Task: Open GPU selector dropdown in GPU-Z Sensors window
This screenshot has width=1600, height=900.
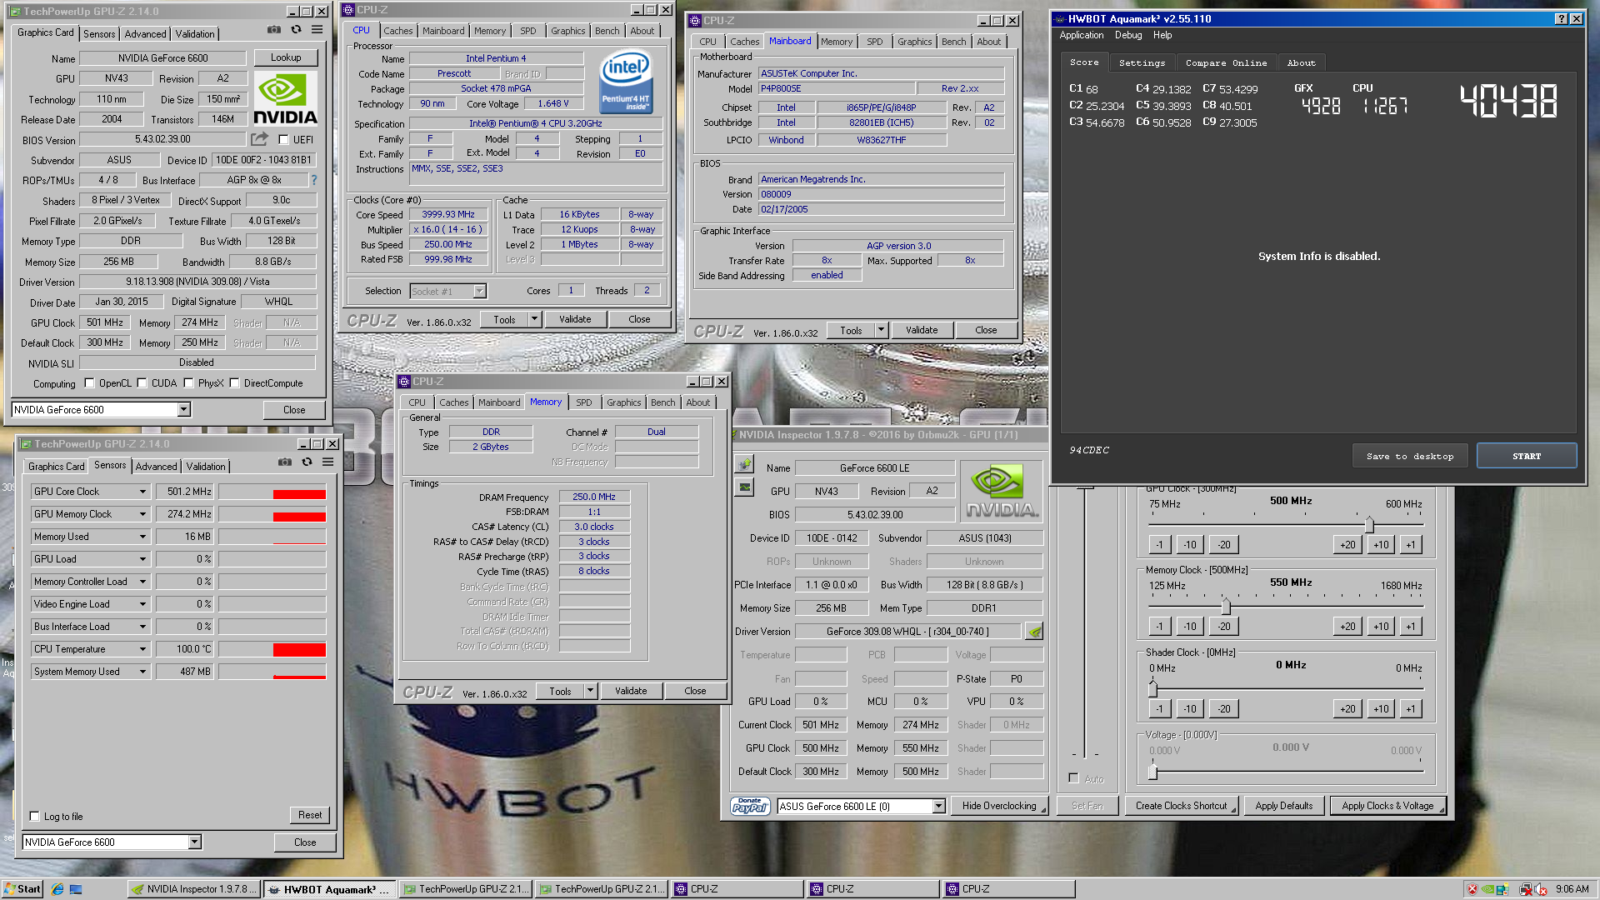Action: click(194, 842)
